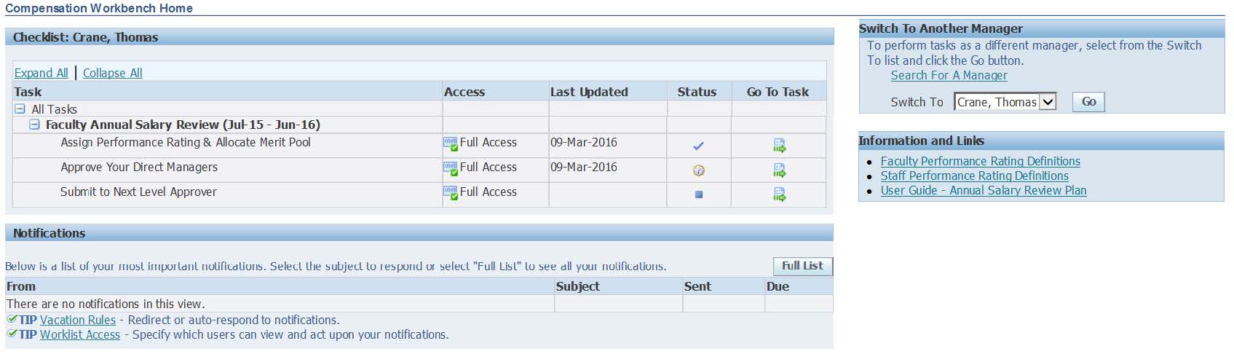The width and height of the screenshot is (1234, 354).
Task: Click Expand All link
Action: tap(41, 73)
